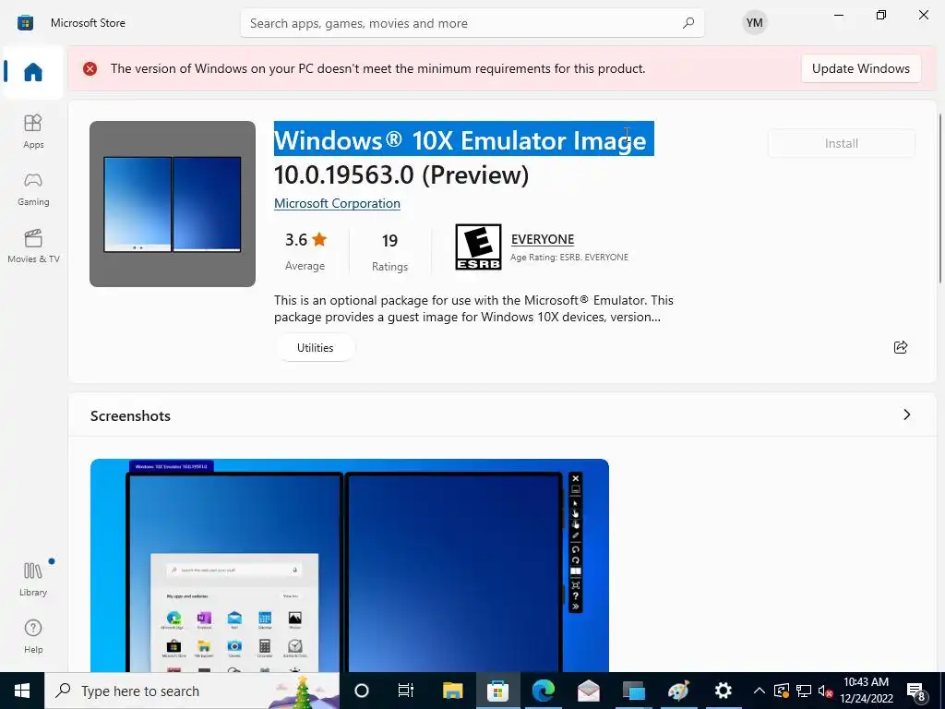Share this product using share icon

(x=901, y=347)
